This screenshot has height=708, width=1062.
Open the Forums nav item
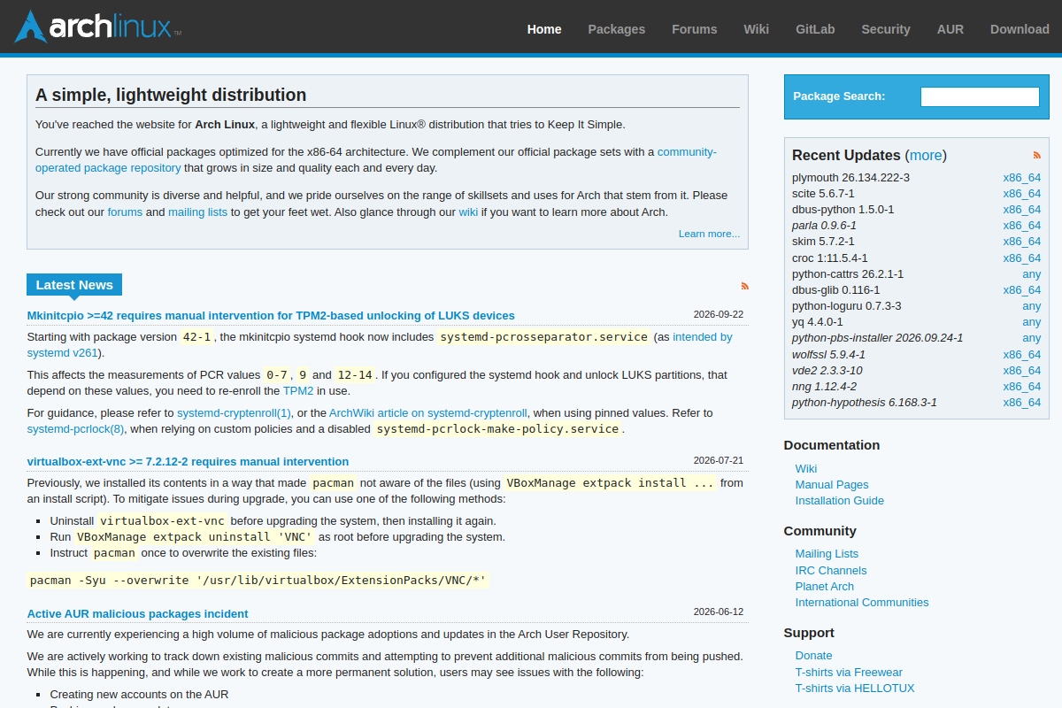[x=695, y=29]
